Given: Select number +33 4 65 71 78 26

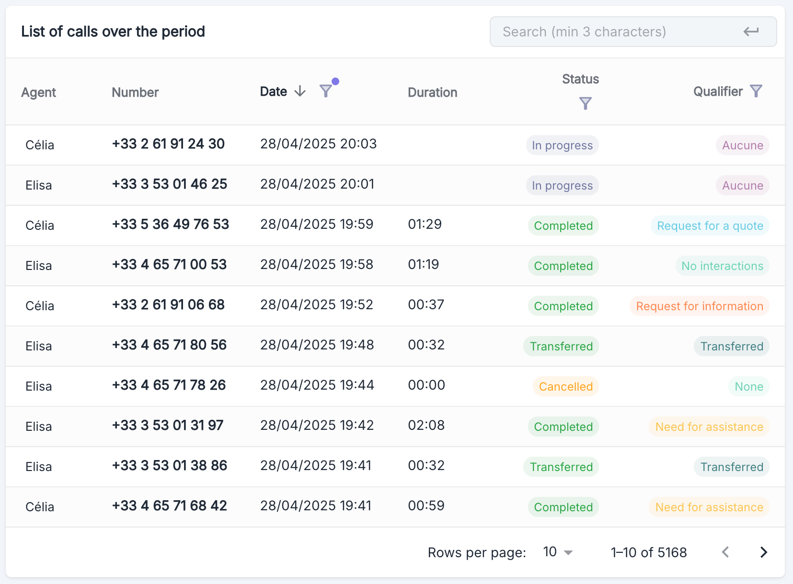Looking at the screenshot, I should tap(169, 385).
